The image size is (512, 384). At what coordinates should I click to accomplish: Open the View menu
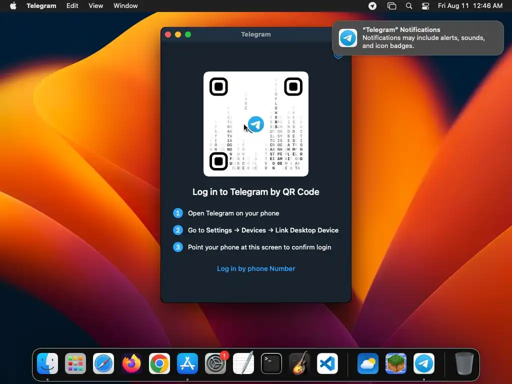[x=95, y=6]
